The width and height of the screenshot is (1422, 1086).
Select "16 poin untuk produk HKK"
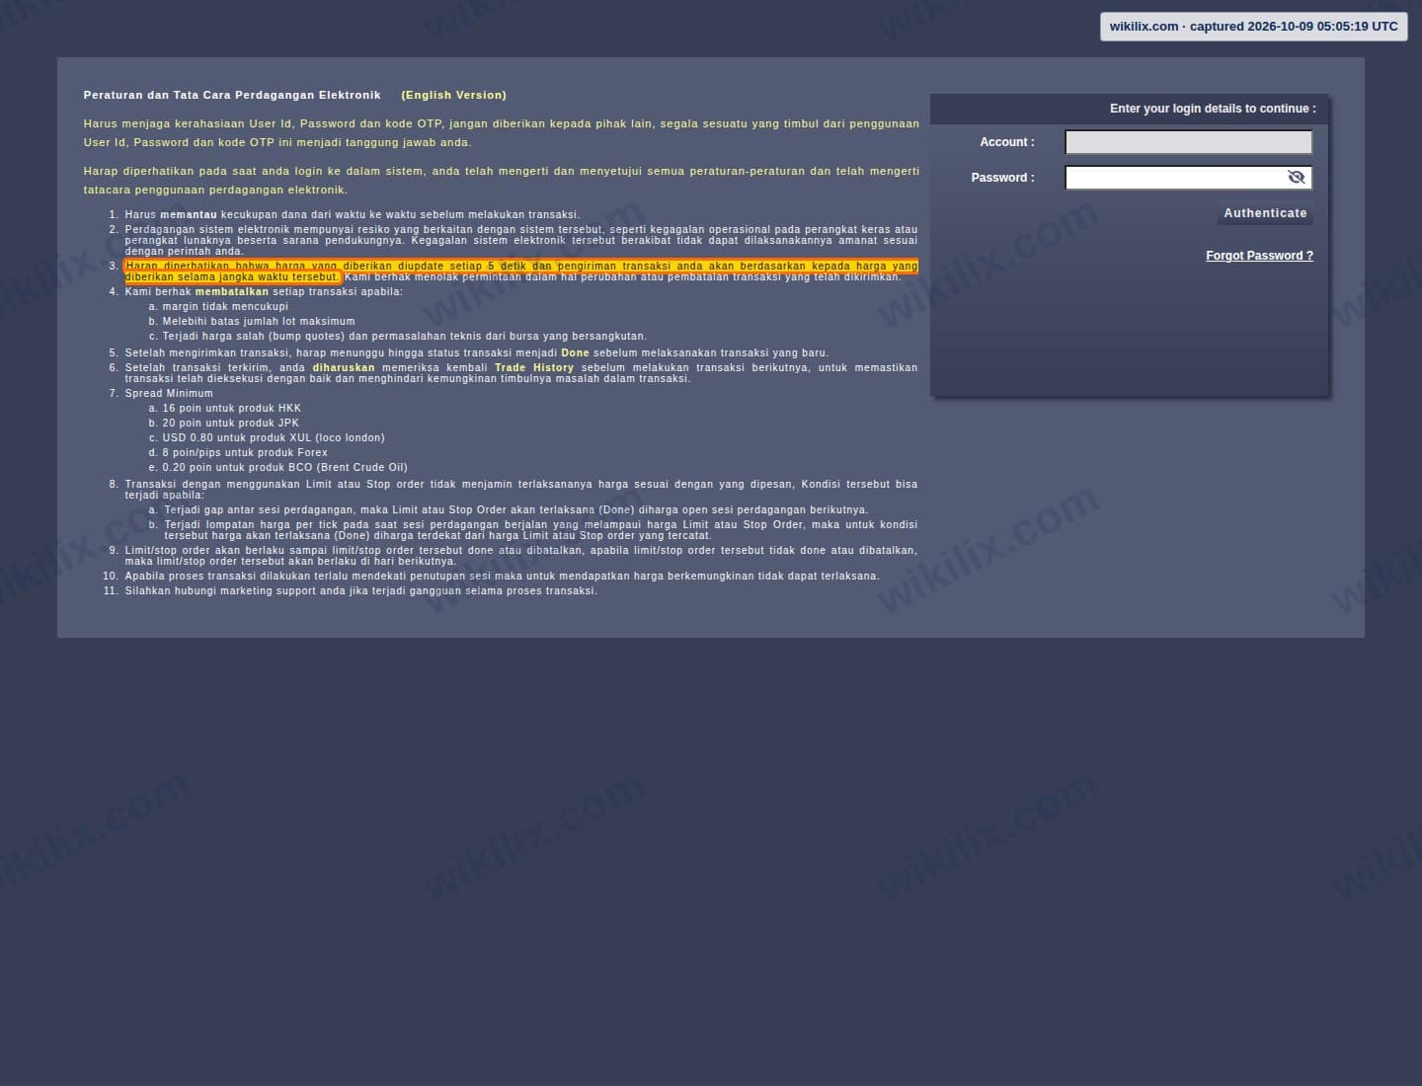coord(232,409)
